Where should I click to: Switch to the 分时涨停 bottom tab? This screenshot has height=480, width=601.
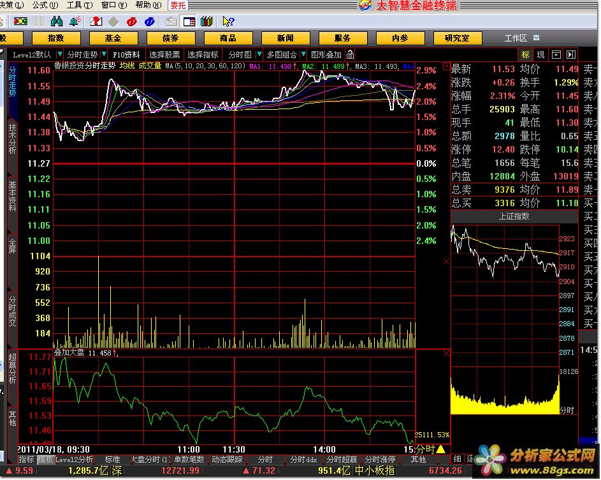point(380,460)
